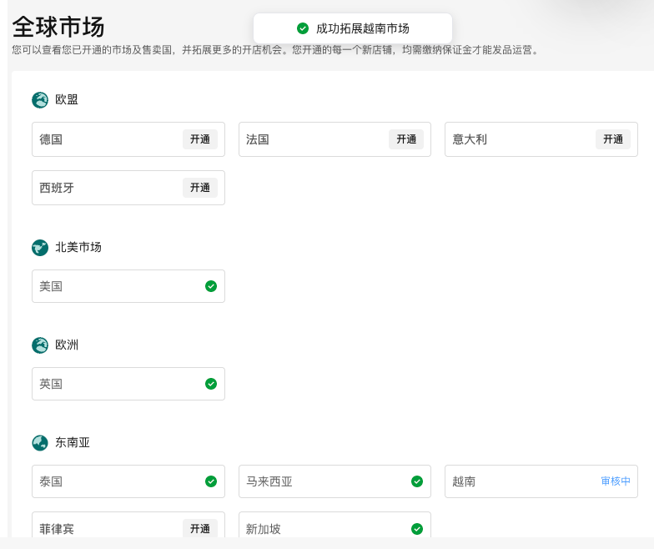Image resolution: width=654 pixels, height=549 pixels.
Task: Select the 西班牙 market label
Action: tap(57, 188)
